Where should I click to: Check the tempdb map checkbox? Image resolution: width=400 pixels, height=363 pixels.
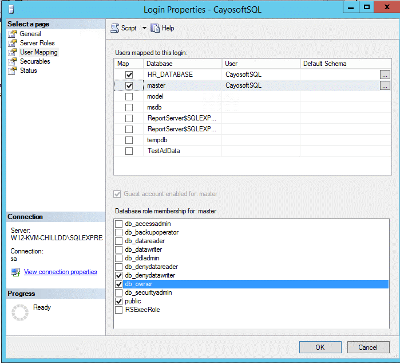pyautogui.click(x=129, y=140)
